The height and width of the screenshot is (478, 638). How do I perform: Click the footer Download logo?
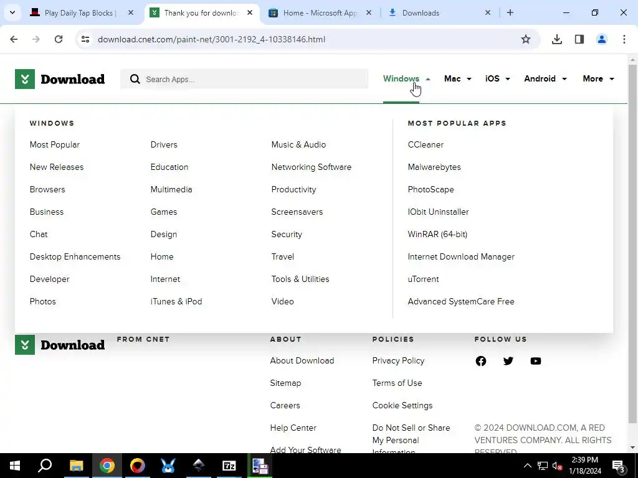tap(60, 345)
